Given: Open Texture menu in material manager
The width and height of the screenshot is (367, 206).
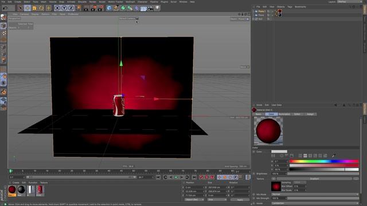Looking at the screenshot, I should 44,183.
